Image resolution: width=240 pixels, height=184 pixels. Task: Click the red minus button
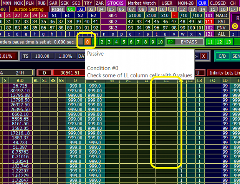tap(174, 15)
